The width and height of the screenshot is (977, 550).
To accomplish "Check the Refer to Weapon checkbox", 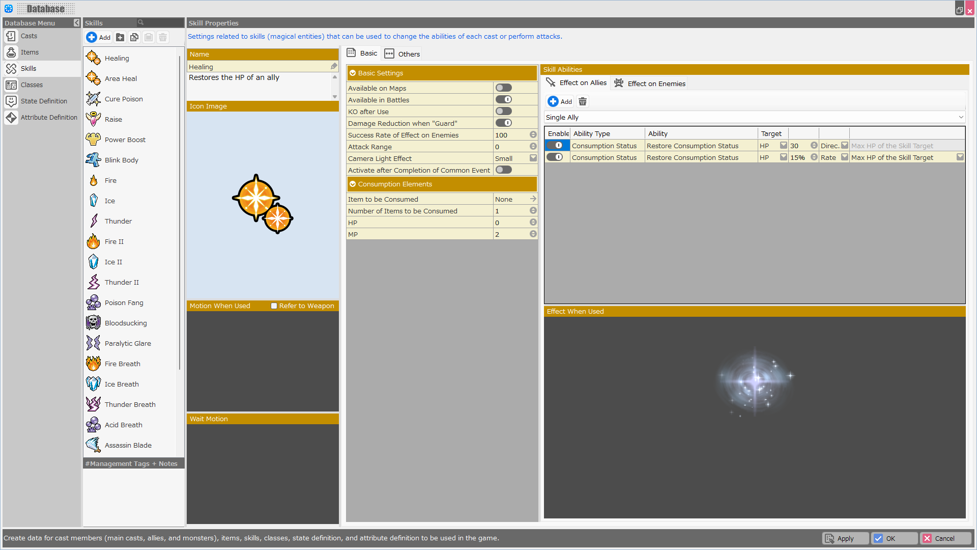I will (x=274, y=306).
